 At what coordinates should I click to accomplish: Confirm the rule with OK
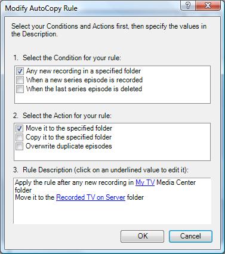tap(143, 236)
